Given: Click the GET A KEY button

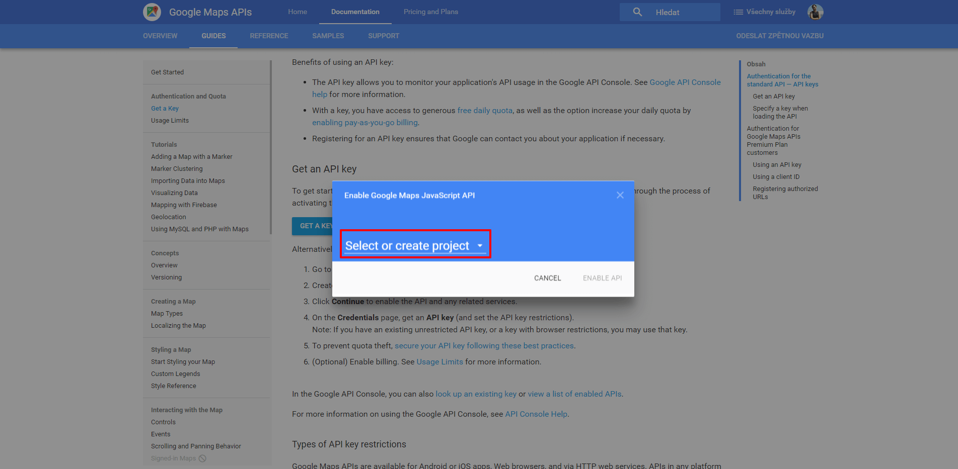Looking at the screenshot, I should (x=312, y=226).
